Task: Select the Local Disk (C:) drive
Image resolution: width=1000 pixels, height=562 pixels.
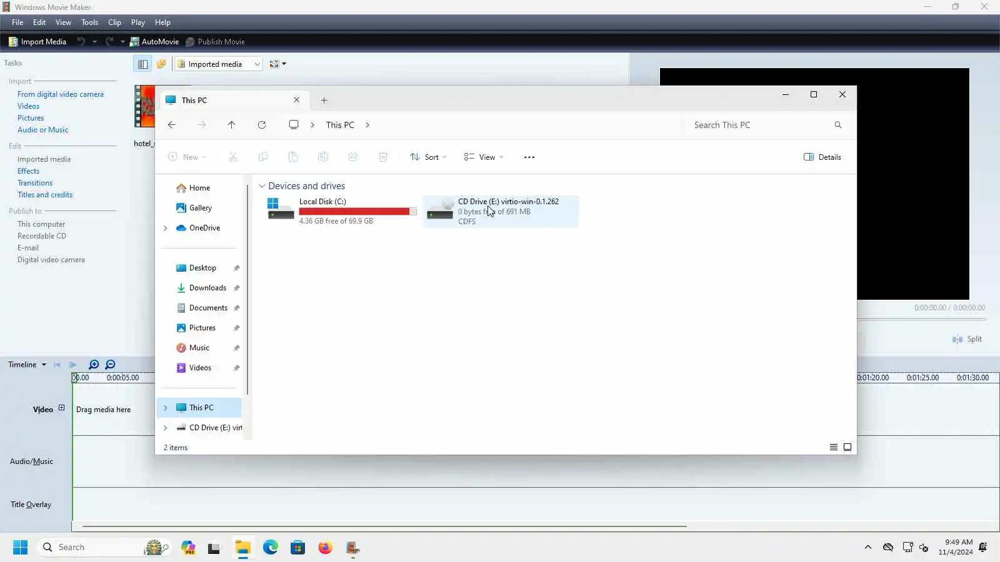Action: (341, 211)
